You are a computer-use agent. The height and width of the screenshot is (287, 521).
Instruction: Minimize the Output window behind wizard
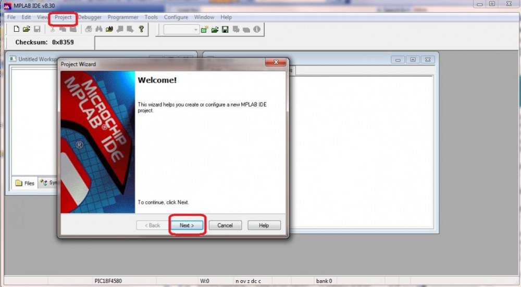[398, 60]
